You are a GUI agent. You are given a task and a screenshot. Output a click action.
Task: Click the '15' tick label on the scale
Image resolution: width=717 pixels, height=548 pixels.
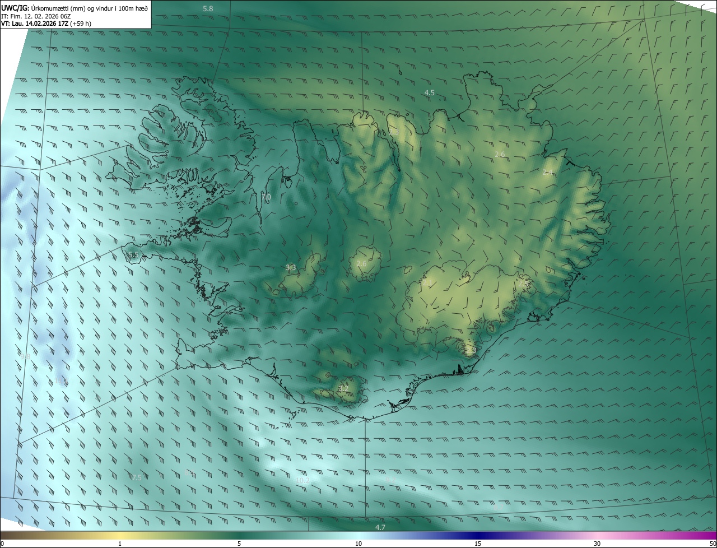coord(478,544)
